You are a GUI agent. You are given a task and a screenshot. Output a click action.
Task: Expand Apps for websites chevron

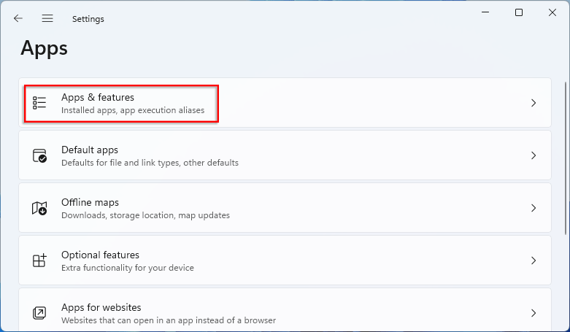point(534,313)
